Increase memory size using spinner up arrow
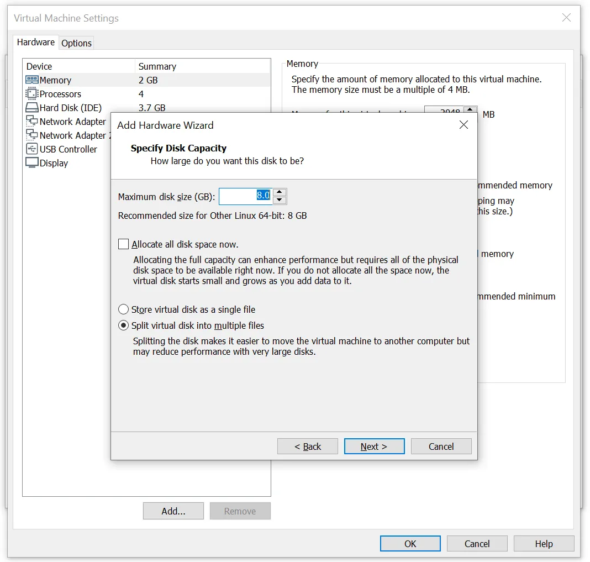 (470, 110)
